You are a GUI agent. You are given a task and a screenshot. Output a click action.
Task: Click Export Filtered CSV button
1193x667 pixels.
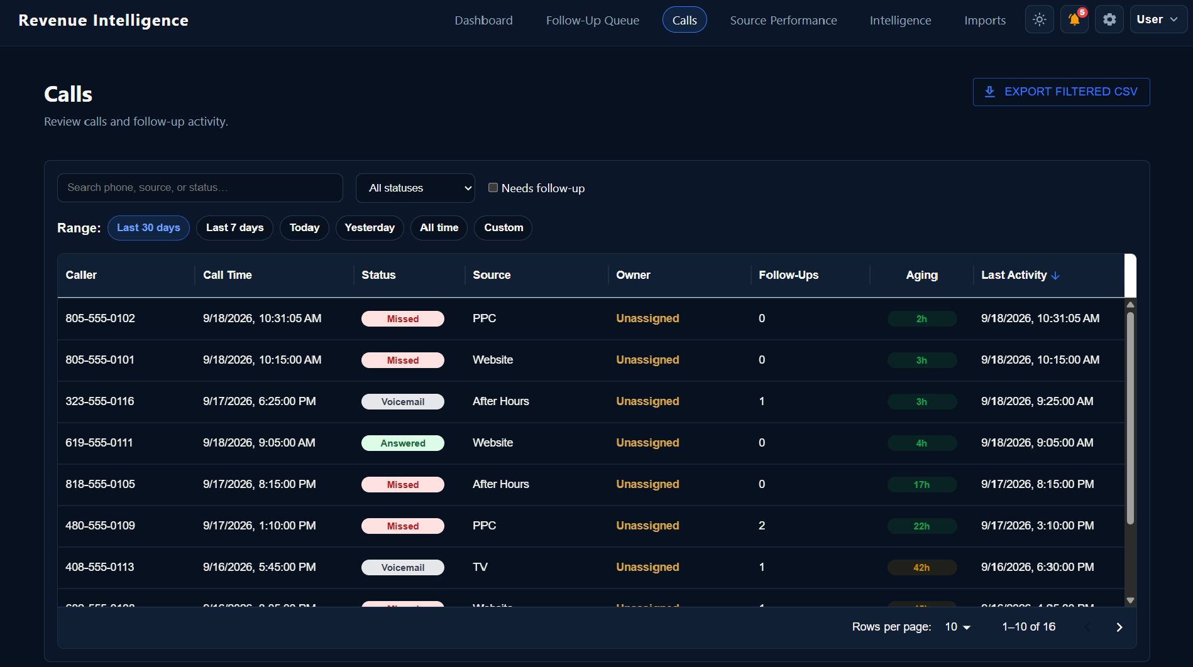coord(1061,92)
